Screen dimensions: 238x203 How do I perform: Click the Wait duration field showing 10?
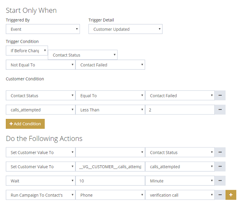(110, 181)
